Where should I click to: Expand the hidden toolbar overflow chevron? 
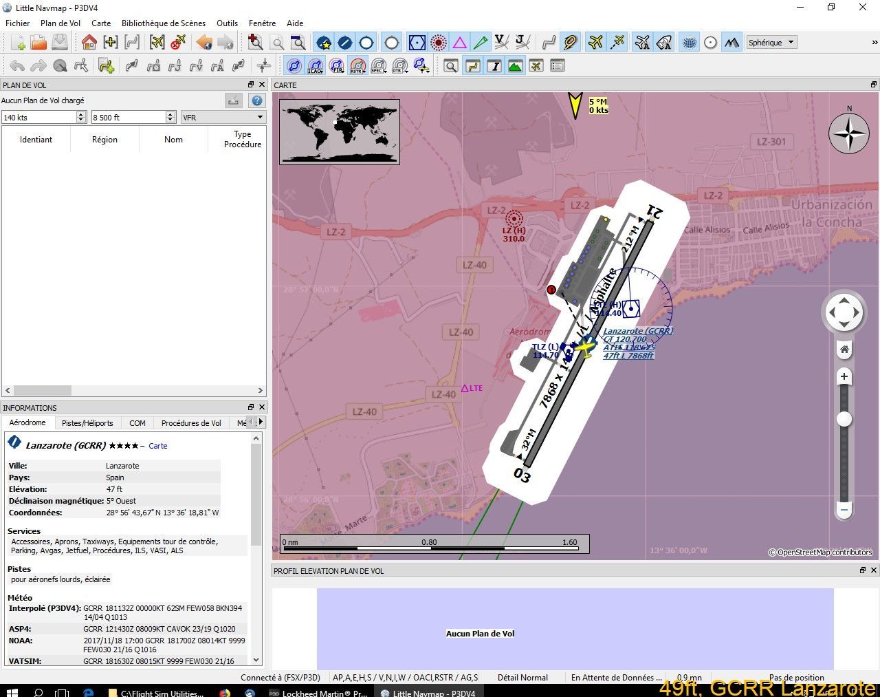(x=874, y=43)
